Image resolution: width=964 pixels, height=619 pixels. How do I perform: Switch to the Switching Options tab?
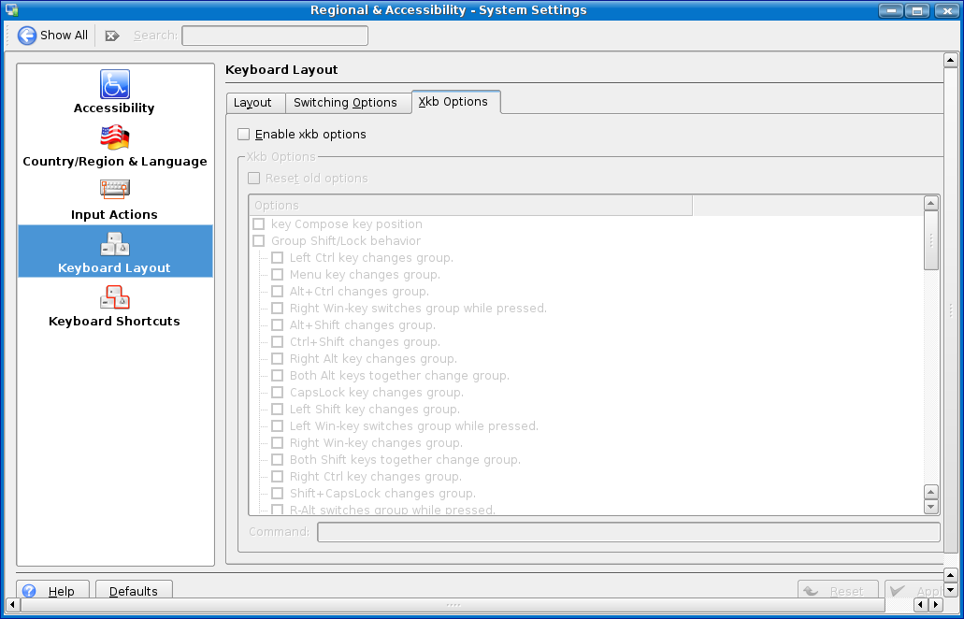pos(345,103)
